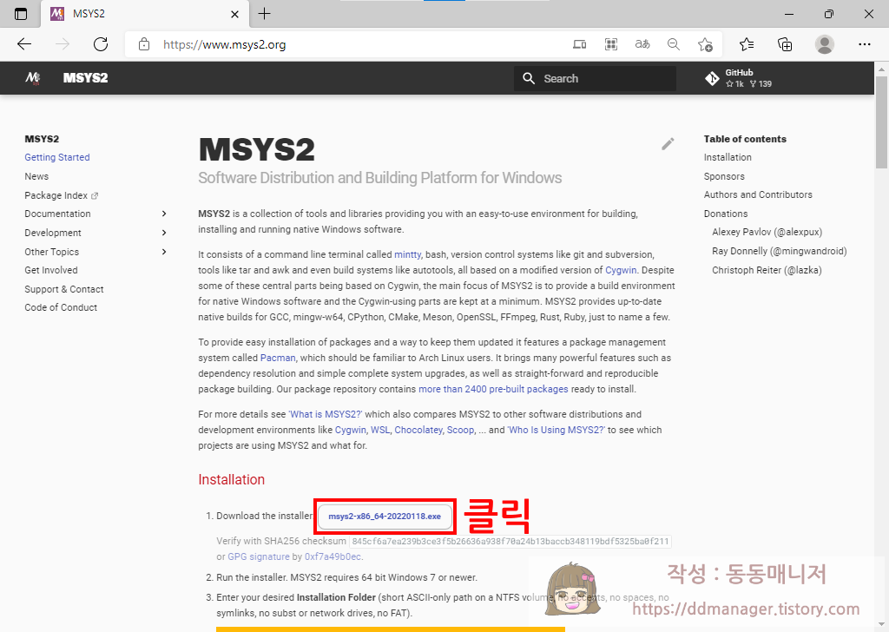Screen dimensions: 889x632
Task: Click the MSYS2 logo in header
Action: pyautogui.click(x=33, y=78)
